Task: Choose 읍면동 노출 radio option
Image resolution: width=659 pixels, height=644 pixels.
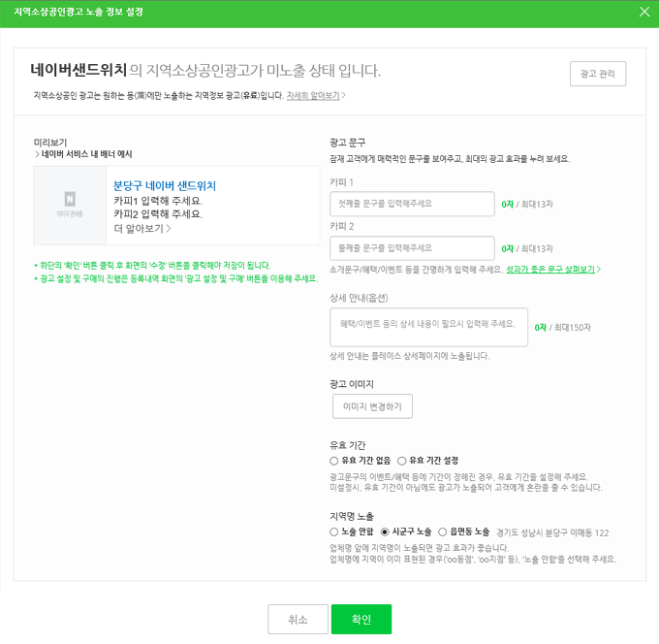Action: (x=443, y=532)
